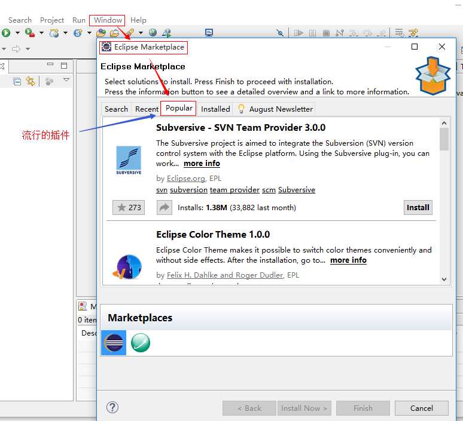Click the Search flashlight toolbar icon
The image size is (463, 421).
[130, 33]
